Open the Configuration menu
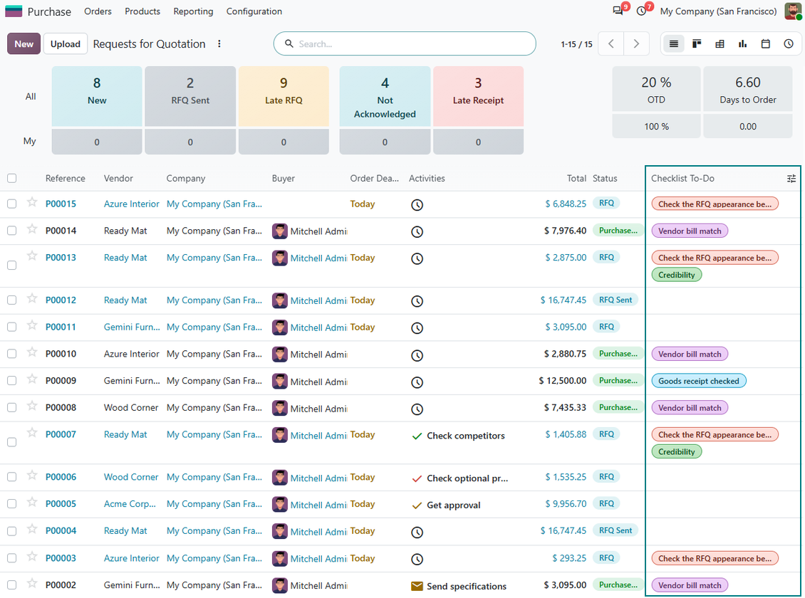This screenshot has height=598, width=805. pyautogui.click(x=254, y=11)
